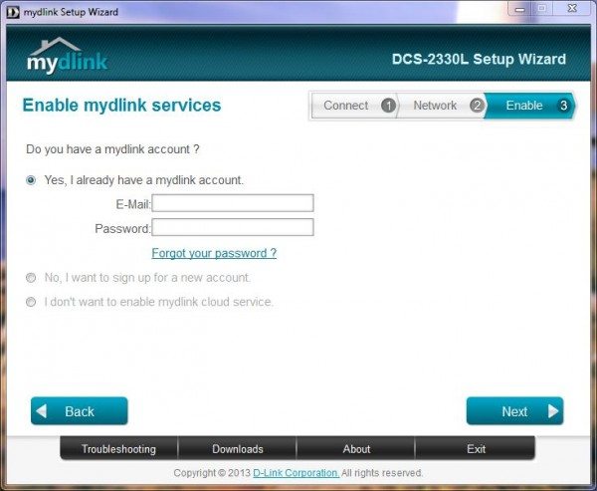The image size is (597, 491).
Task: Open the About menu item
Action: [x=356, y=449]
